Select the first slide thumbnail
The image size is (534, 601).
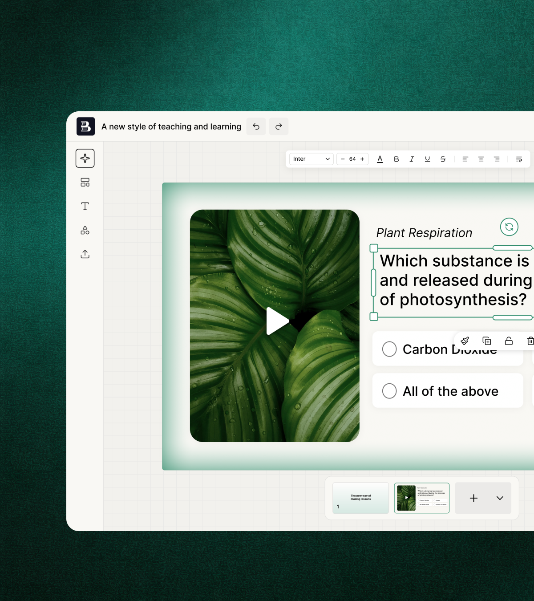(x=360, y=498)
